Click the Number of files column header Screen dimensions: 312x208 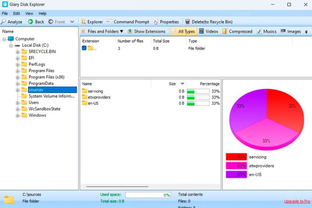(130, 41)
